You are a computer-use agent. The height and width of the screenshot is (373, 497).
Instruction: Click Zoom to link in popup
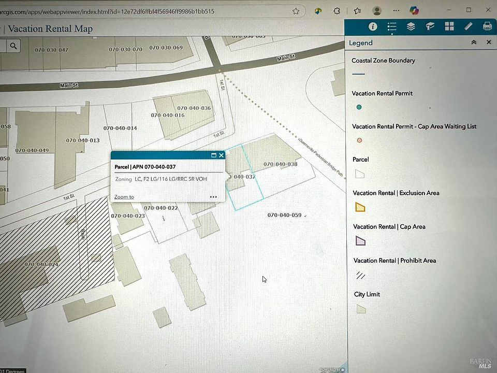[x=124, y=197]
